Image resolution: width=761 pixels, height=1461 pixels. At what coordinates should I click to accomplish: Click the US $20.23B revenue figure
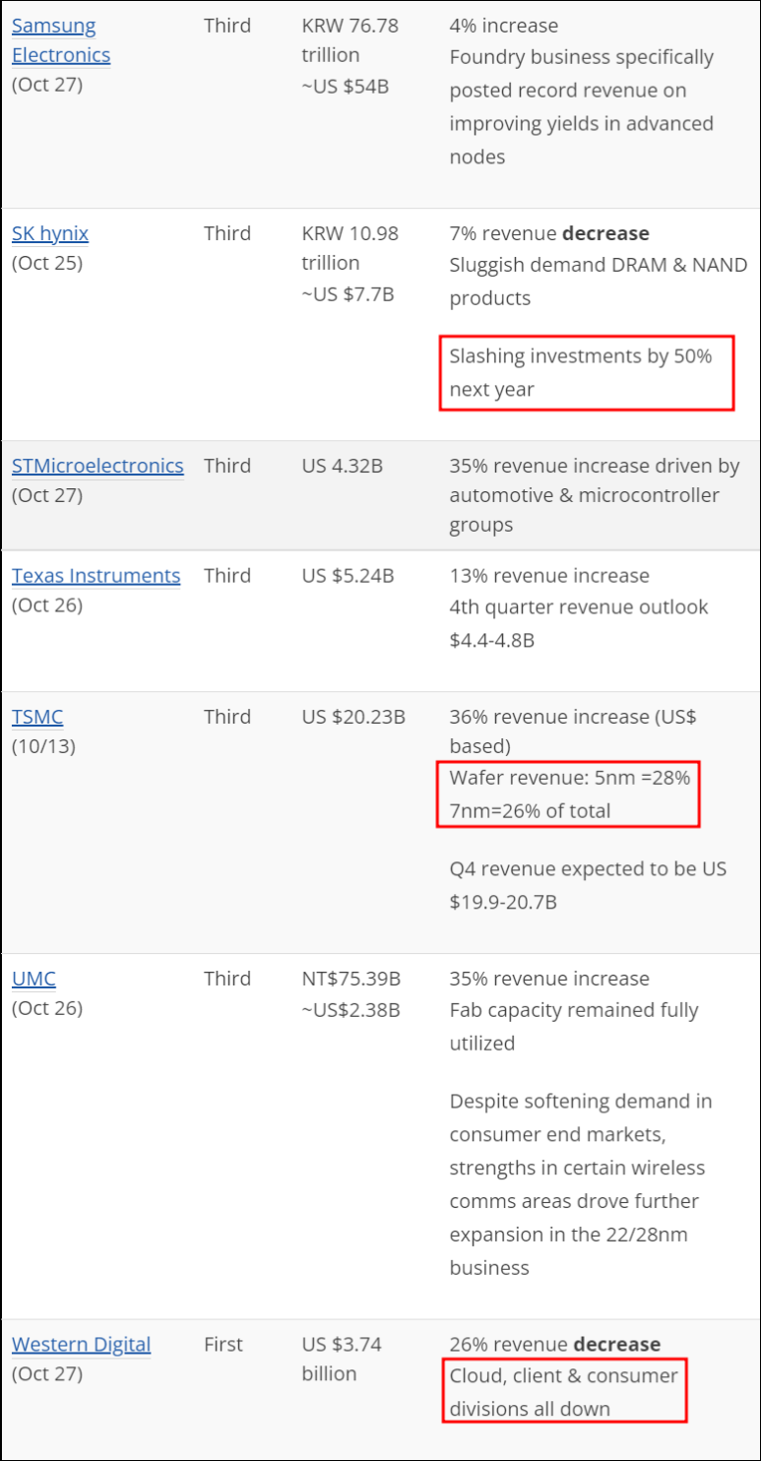[353, 717]
